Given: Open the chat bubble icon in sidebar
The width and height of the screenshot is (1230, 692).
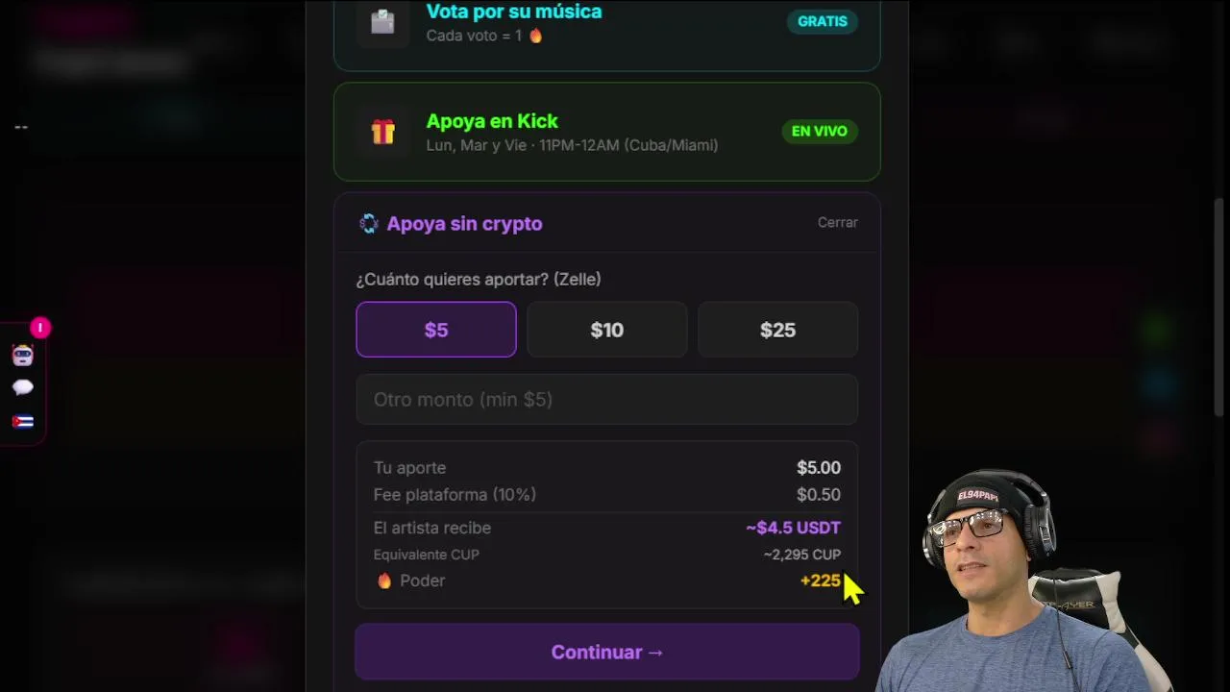Looking at the screenshot, I should point(23,387).
